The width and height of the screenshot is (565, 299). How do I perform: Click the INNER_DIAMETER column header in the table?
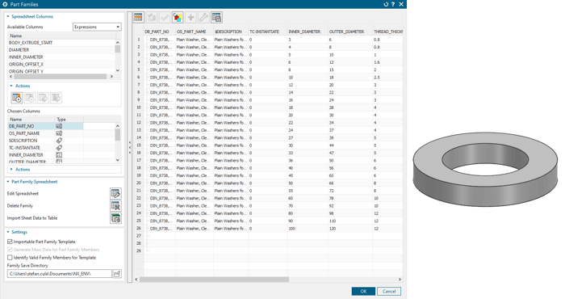(x=308, y=32)
